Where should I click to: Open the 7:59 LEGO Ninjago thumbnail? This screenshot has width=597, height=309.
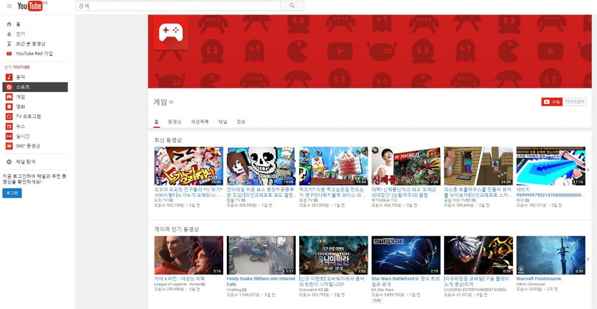pos(406,166)
